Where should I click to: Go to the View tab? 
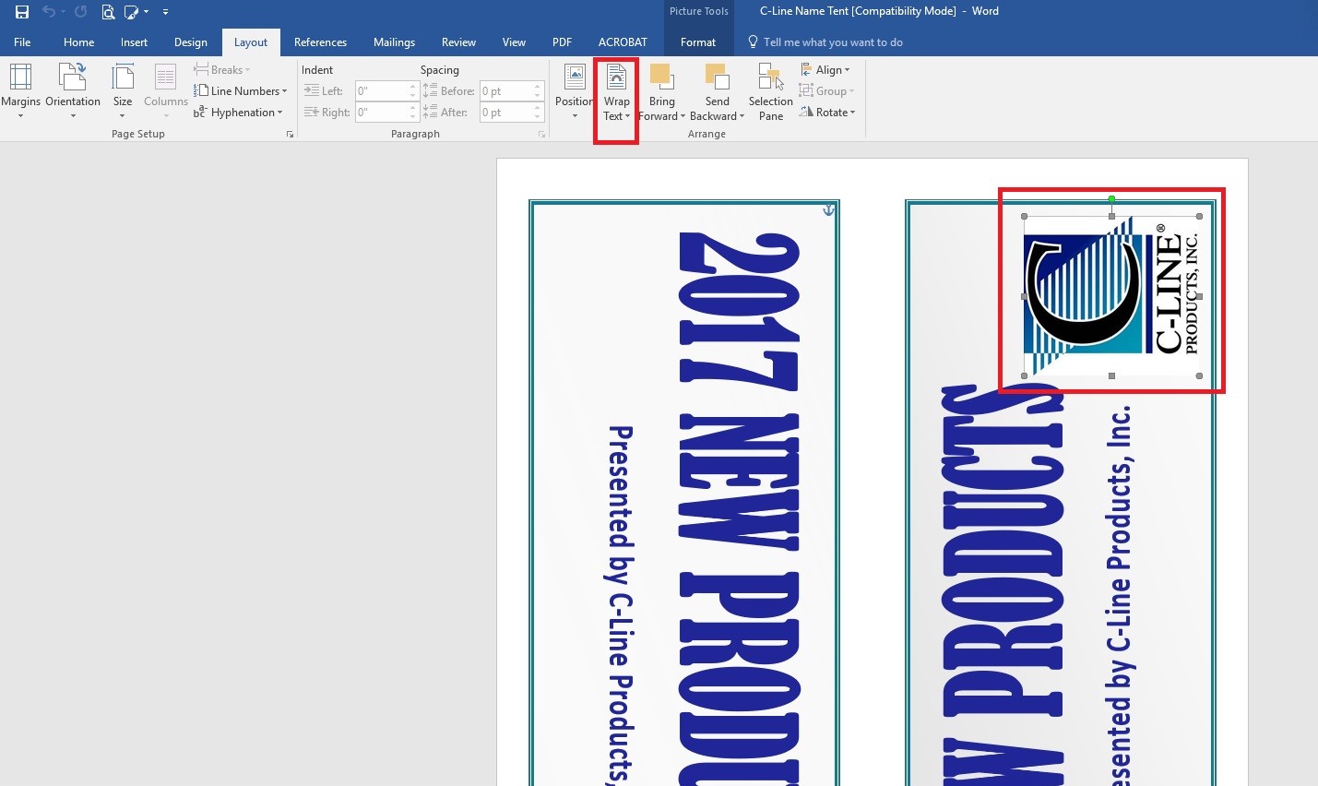pyautogui.click(x=514, y=42)
